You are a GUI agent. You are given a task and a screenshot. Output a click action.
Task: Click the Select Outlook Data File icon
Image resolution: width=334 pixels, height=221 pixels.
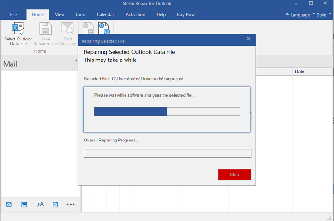[18, 29]
